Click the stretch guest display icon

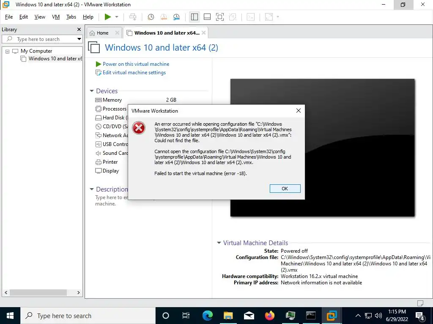tap(269, 17)
